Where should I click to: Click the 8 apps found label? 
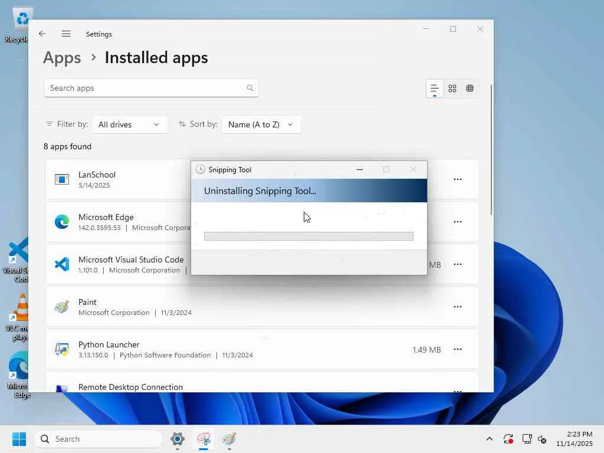tap(67, 146)
